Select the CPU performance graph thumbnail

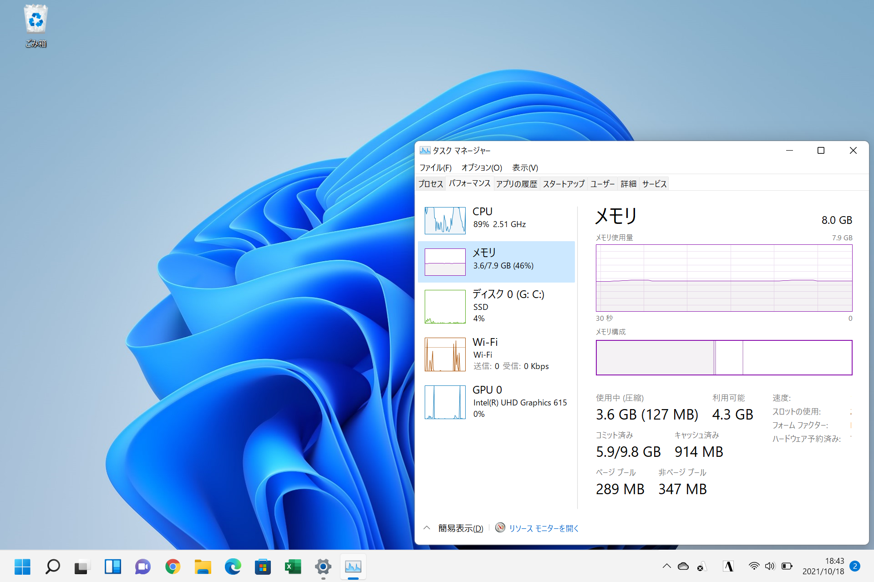(x=445, y=221)
